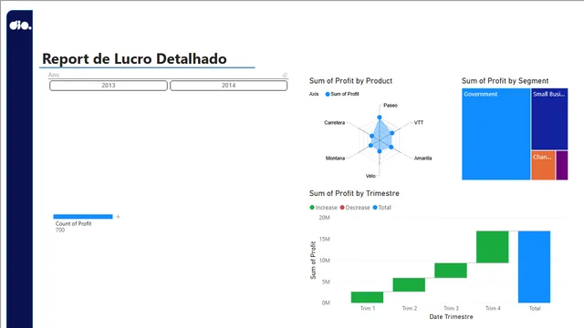The width and height of the screenshot is (584, 328).
Task: Click the Montana label on radar chart
Action: coord(335,158)
